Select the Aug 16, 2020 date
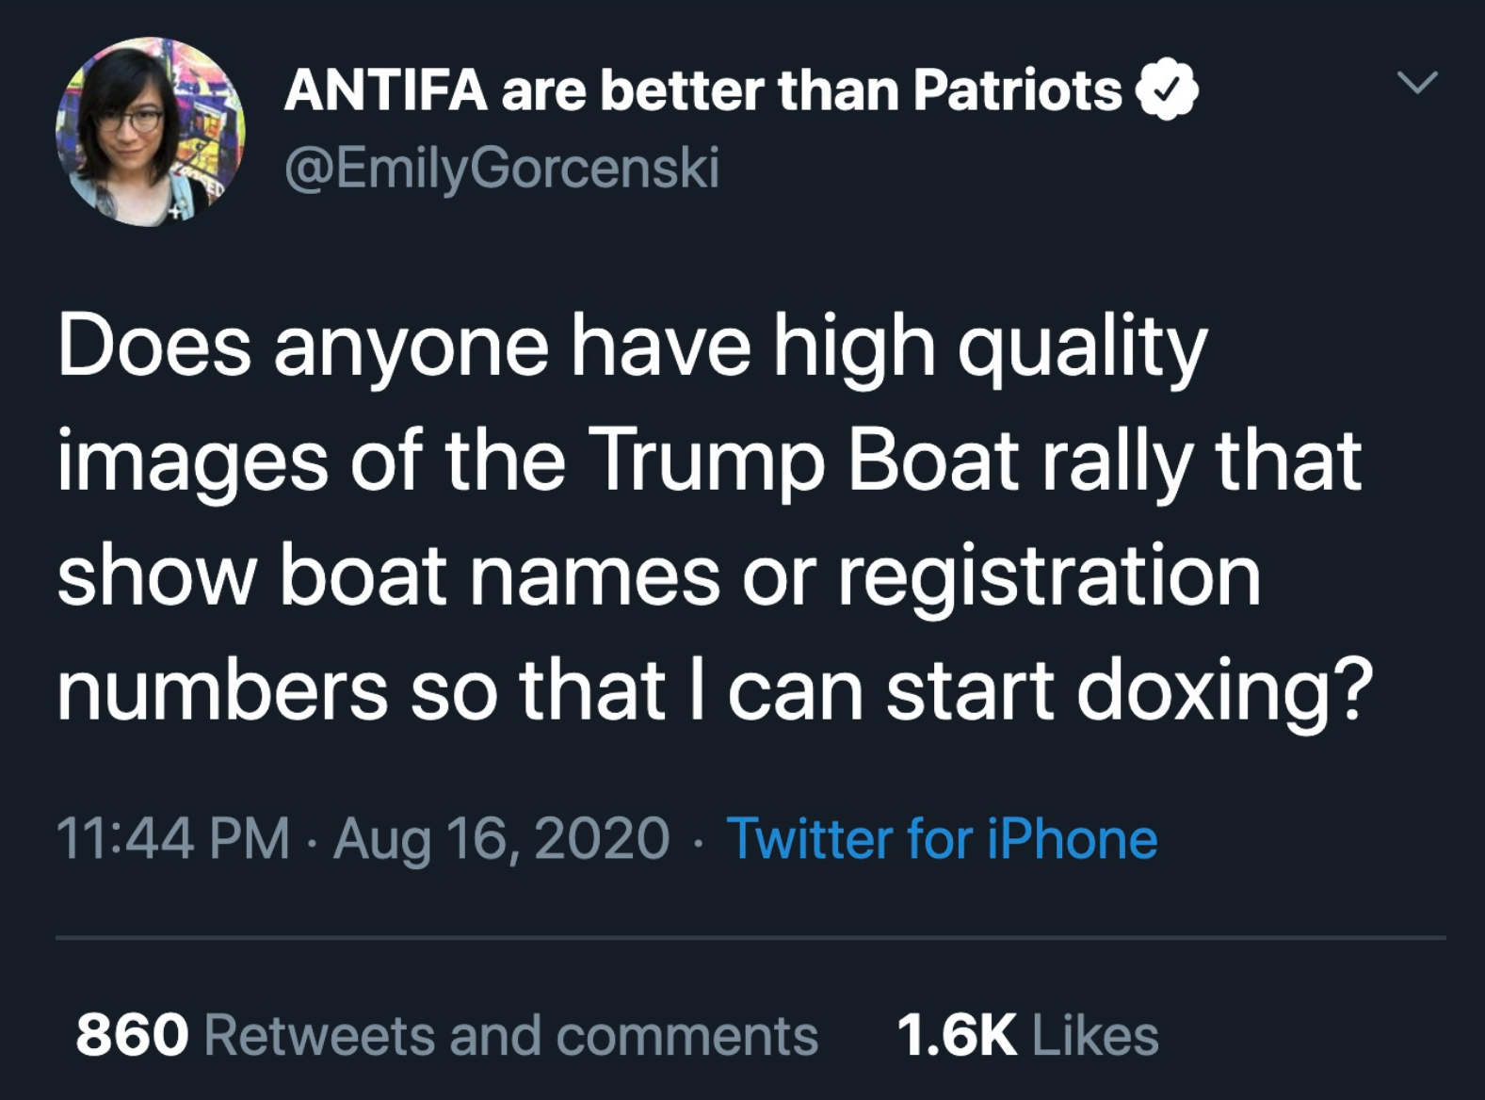This screenshot has width=1485, height=1100. 501,839
